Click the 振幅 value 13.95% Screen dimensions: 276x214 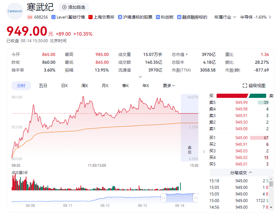(102, 70)
